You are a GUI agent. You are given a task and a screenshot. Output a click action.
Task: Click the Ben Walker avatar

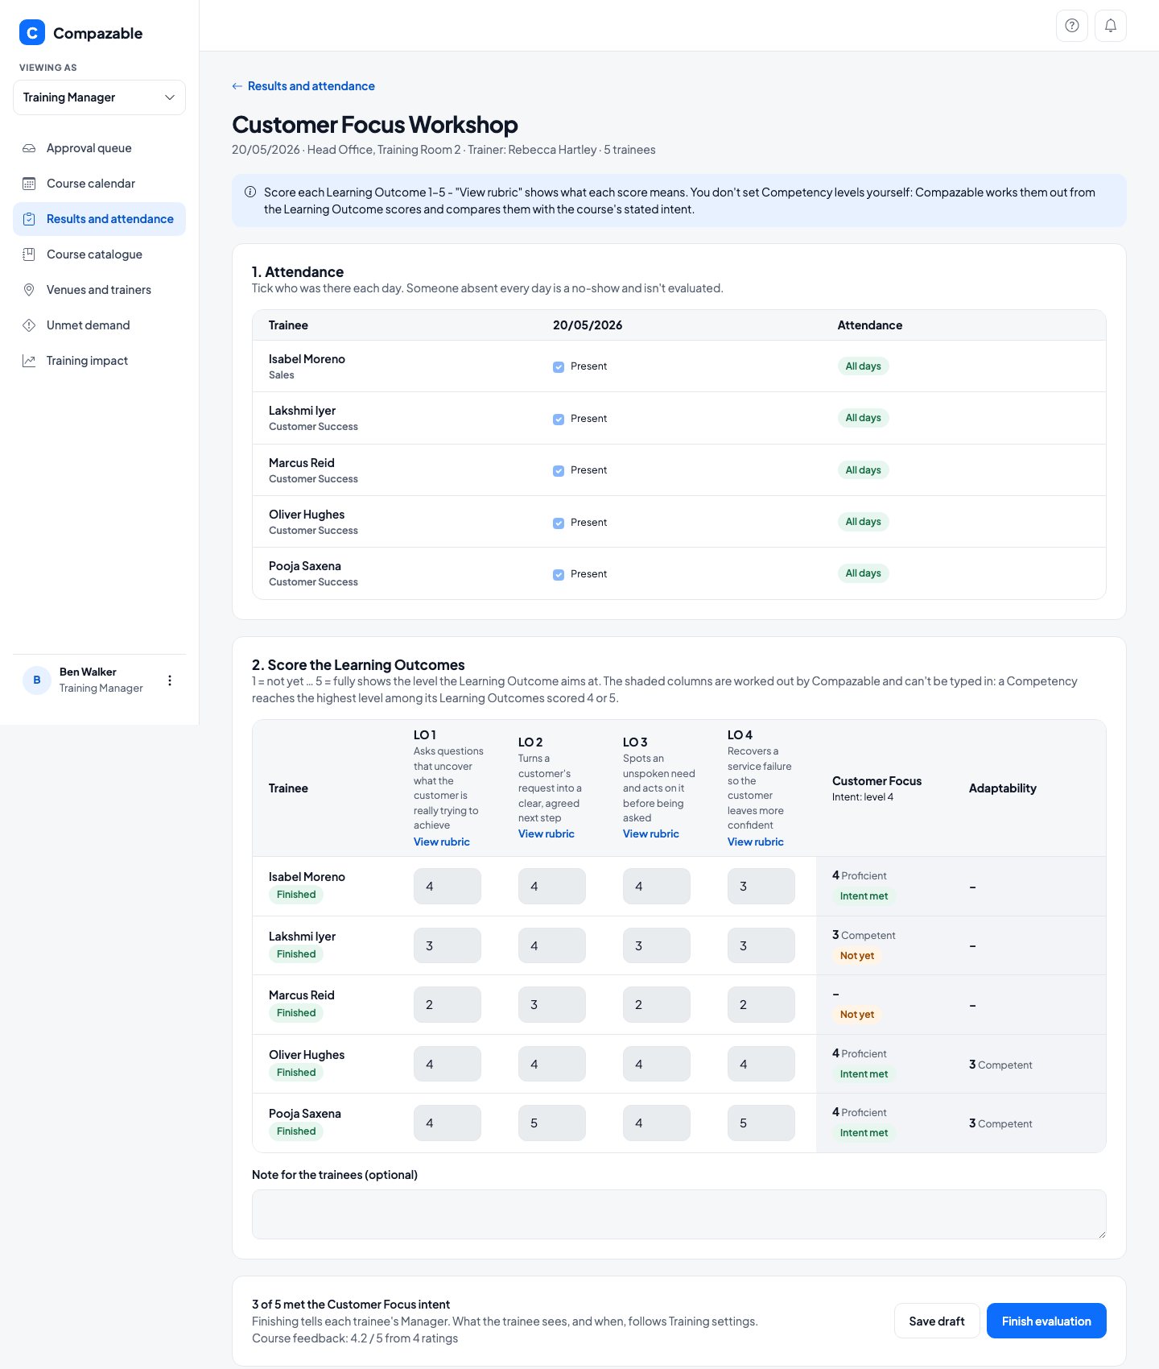coord(37,680)
